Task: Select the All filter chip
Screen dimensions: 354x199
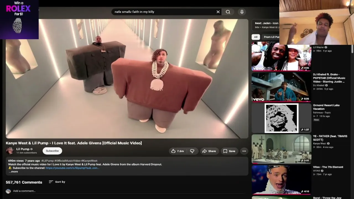Action: tap(256, 37)
